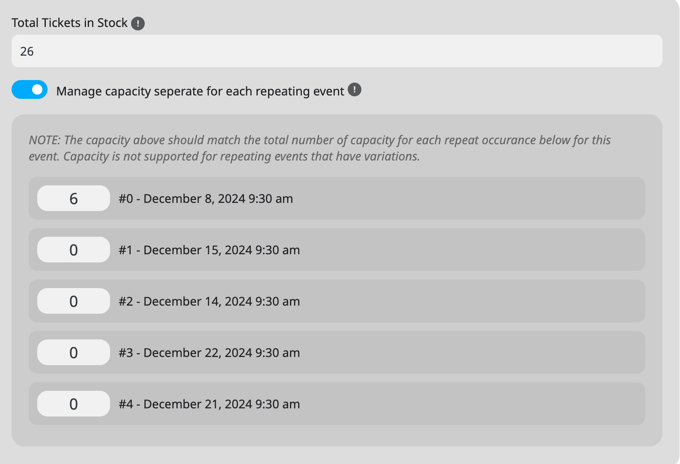Click the Total Tickets in Stock label
This screenshot has width=680, height=464.
click(x=69, y=23)
